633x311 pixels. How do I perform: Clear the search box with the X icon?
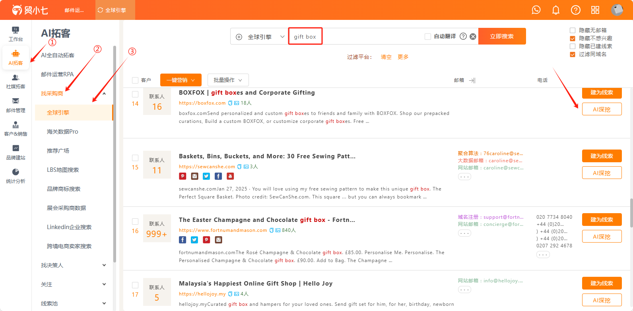[473, 36]
